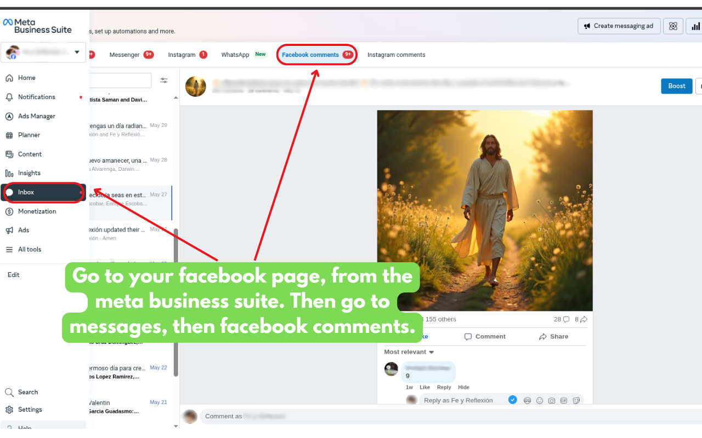The height and width of the screenshot is (438, 702).
Task: Open Ads Manager from the sidebar
Action: click(36, 116)
